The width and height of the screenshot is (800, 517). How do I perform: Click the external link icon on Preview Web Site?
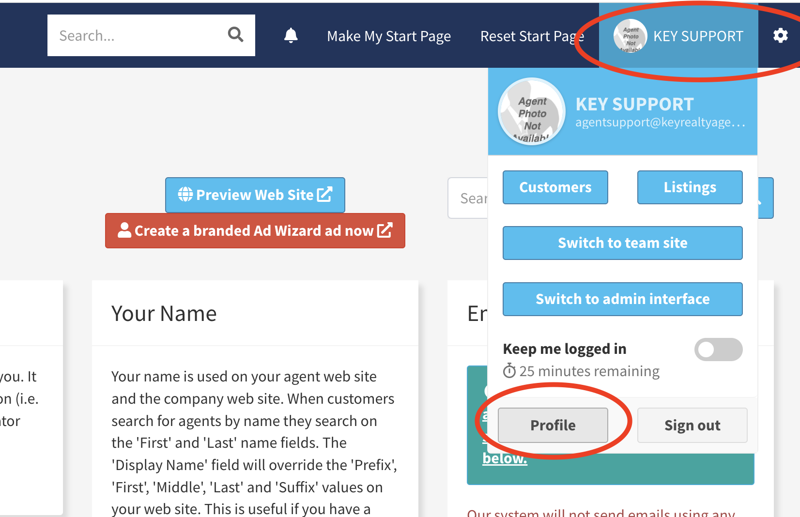pyautogui.click(x=323, y=195)
